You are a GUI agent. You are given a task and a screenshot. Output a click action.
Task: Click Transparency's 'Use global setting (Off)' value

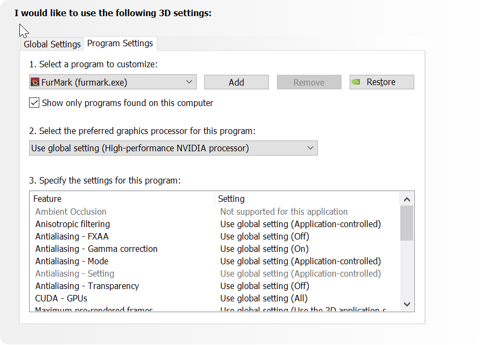tap(265, 286)
